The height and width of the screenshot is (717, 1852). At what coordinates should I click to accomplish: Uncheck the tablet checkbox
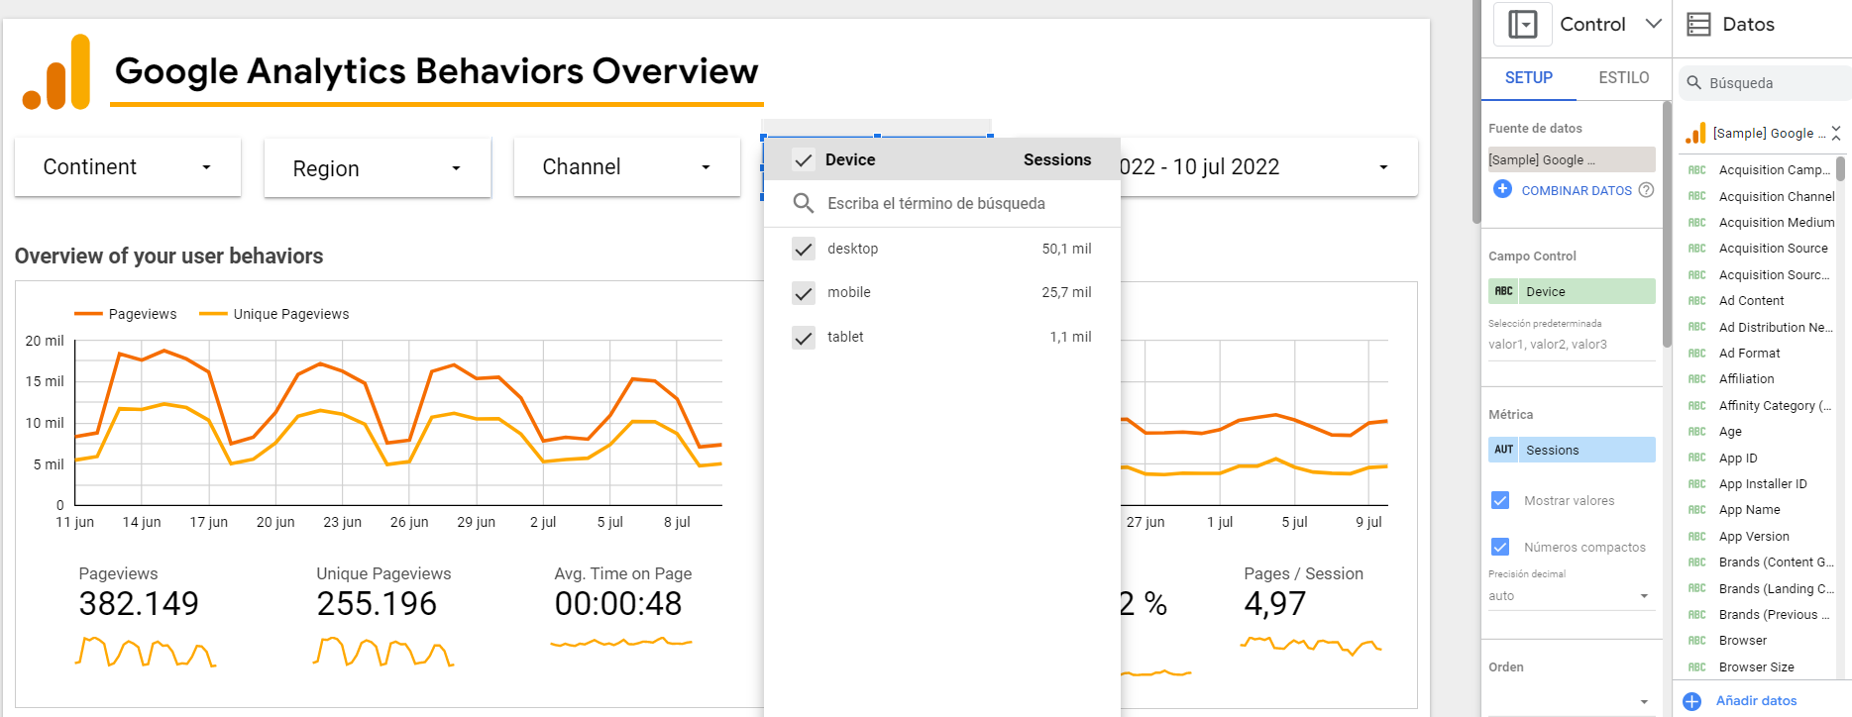tap(804, 337)
